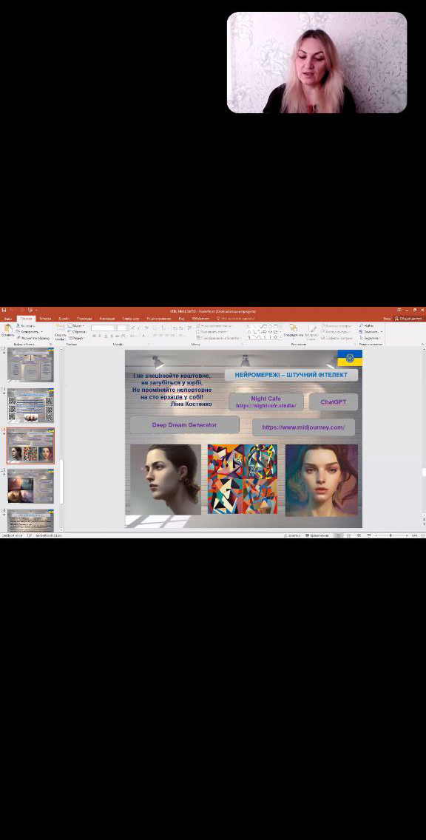Open Arrange (Упорядочить) in Drawing group
The image size is (426, 840).
(294, 331)
